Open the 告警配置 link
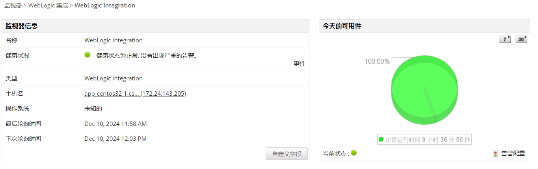Screen dimensions: 538x169 (513, 153)
